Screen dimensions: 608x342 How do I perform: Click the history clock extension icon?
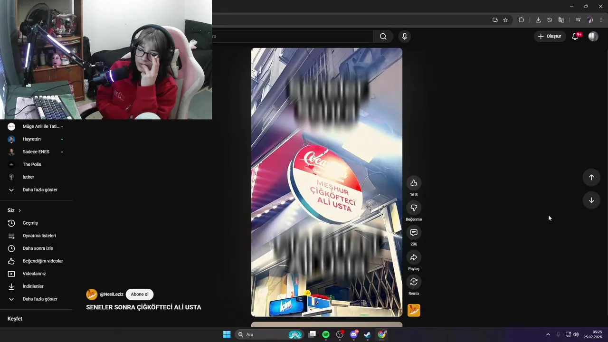(x=550, y=20)
